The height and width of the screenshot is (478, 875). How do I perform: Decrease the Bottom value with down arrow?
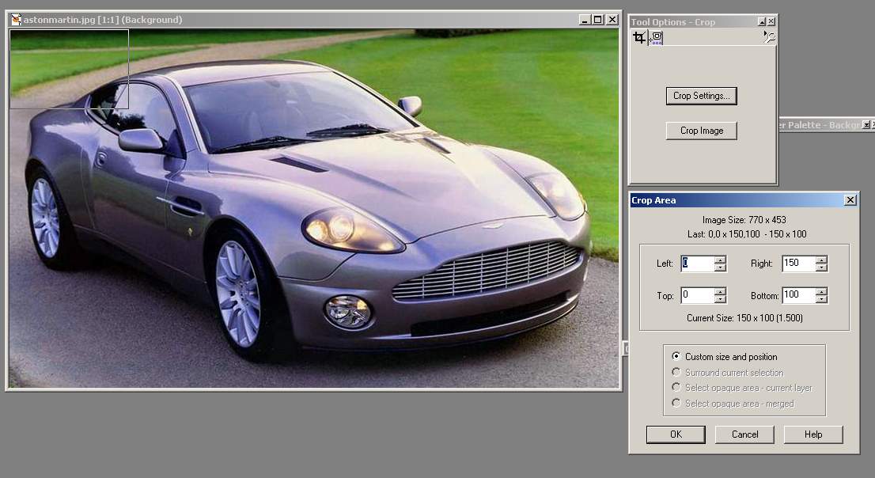coord(821,299)
